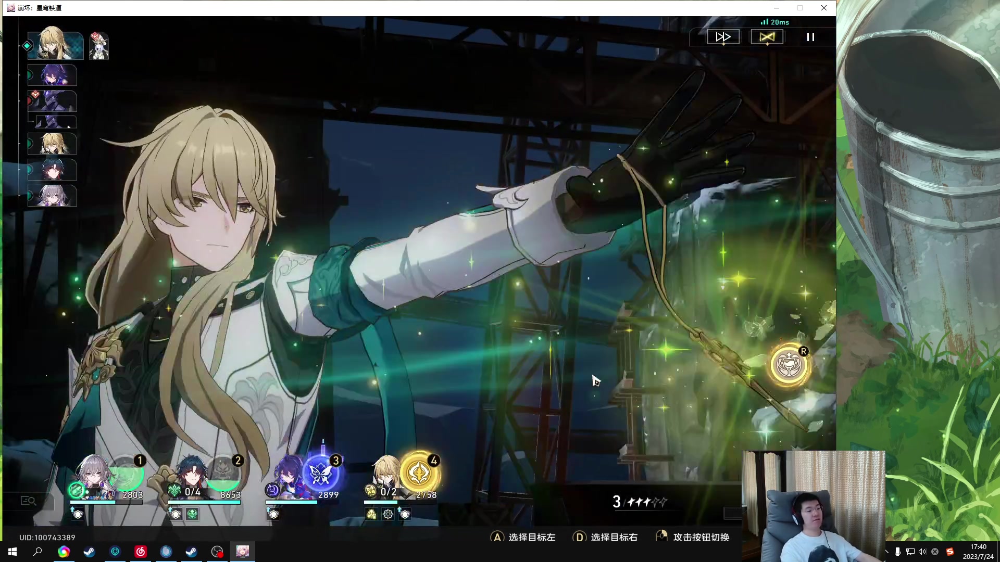Open the volume control in system tray

click(922, 552)
